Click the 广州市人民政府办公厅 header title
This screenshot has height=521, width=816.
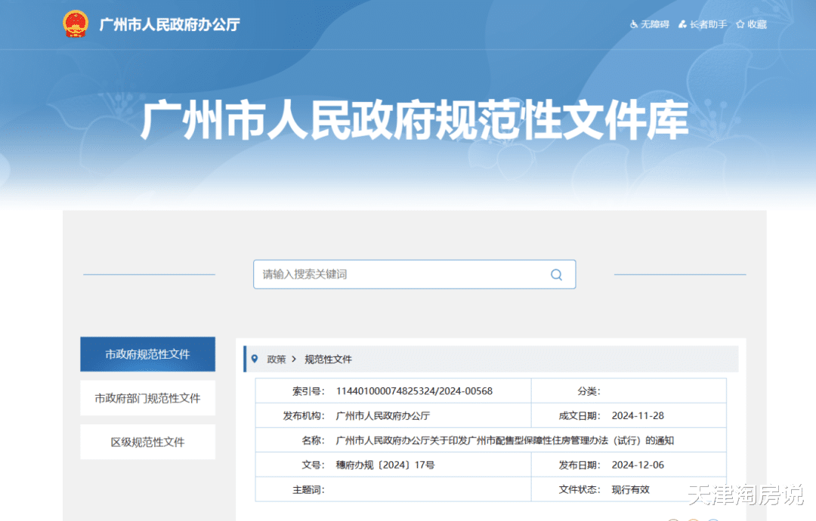pyautogui.click(x=170, y=24)
